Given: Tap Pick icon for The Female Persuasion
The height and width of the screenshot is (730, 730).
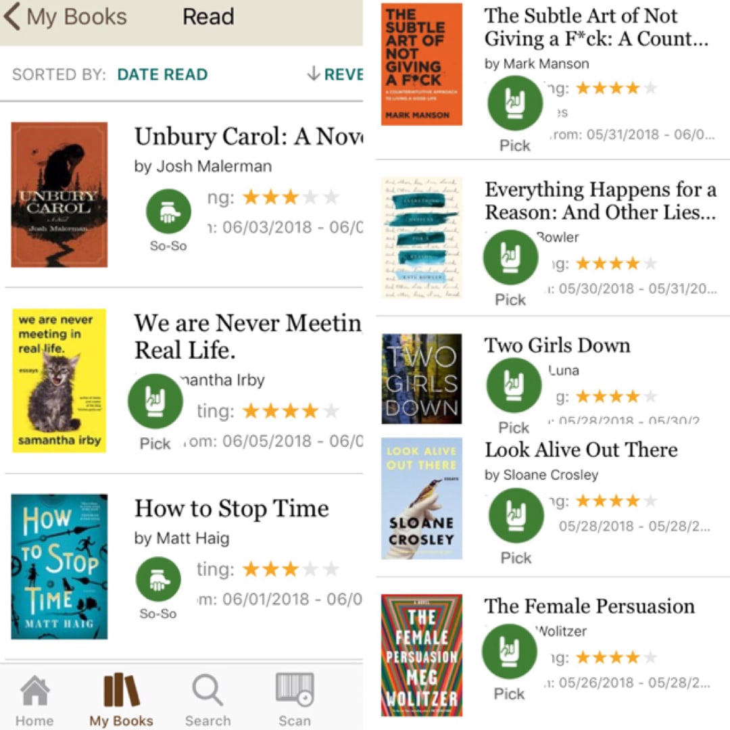Looking at the screenshot, I should pos(510,651).
